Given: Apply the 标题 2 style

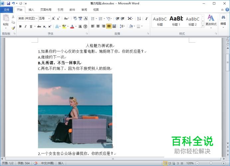Looking at the screenshot, I should coord(192,21).
